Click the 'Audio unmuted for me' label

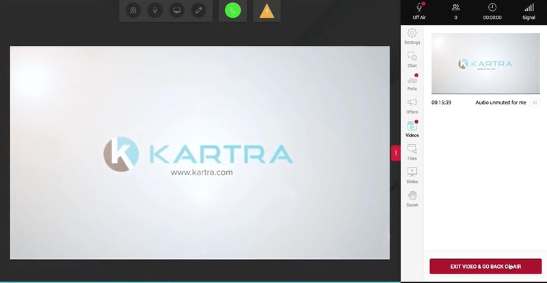tap(501, 103)
